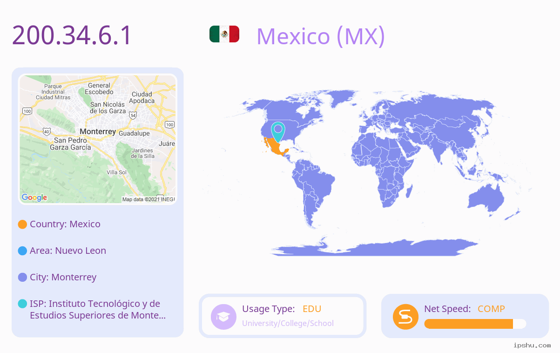Click the orange net speed icon
Screen dimensions: 560x353
[x=405, y=317]
